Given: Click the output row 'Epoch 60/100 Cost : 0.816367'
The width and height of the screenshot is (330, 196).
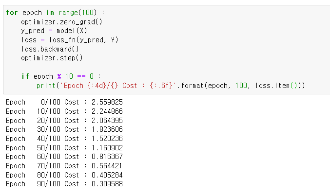Looking at the screenshot, I should 64,157.
